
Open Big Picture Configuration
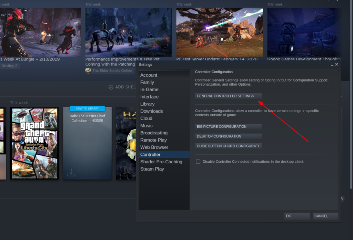coord(228,126)
